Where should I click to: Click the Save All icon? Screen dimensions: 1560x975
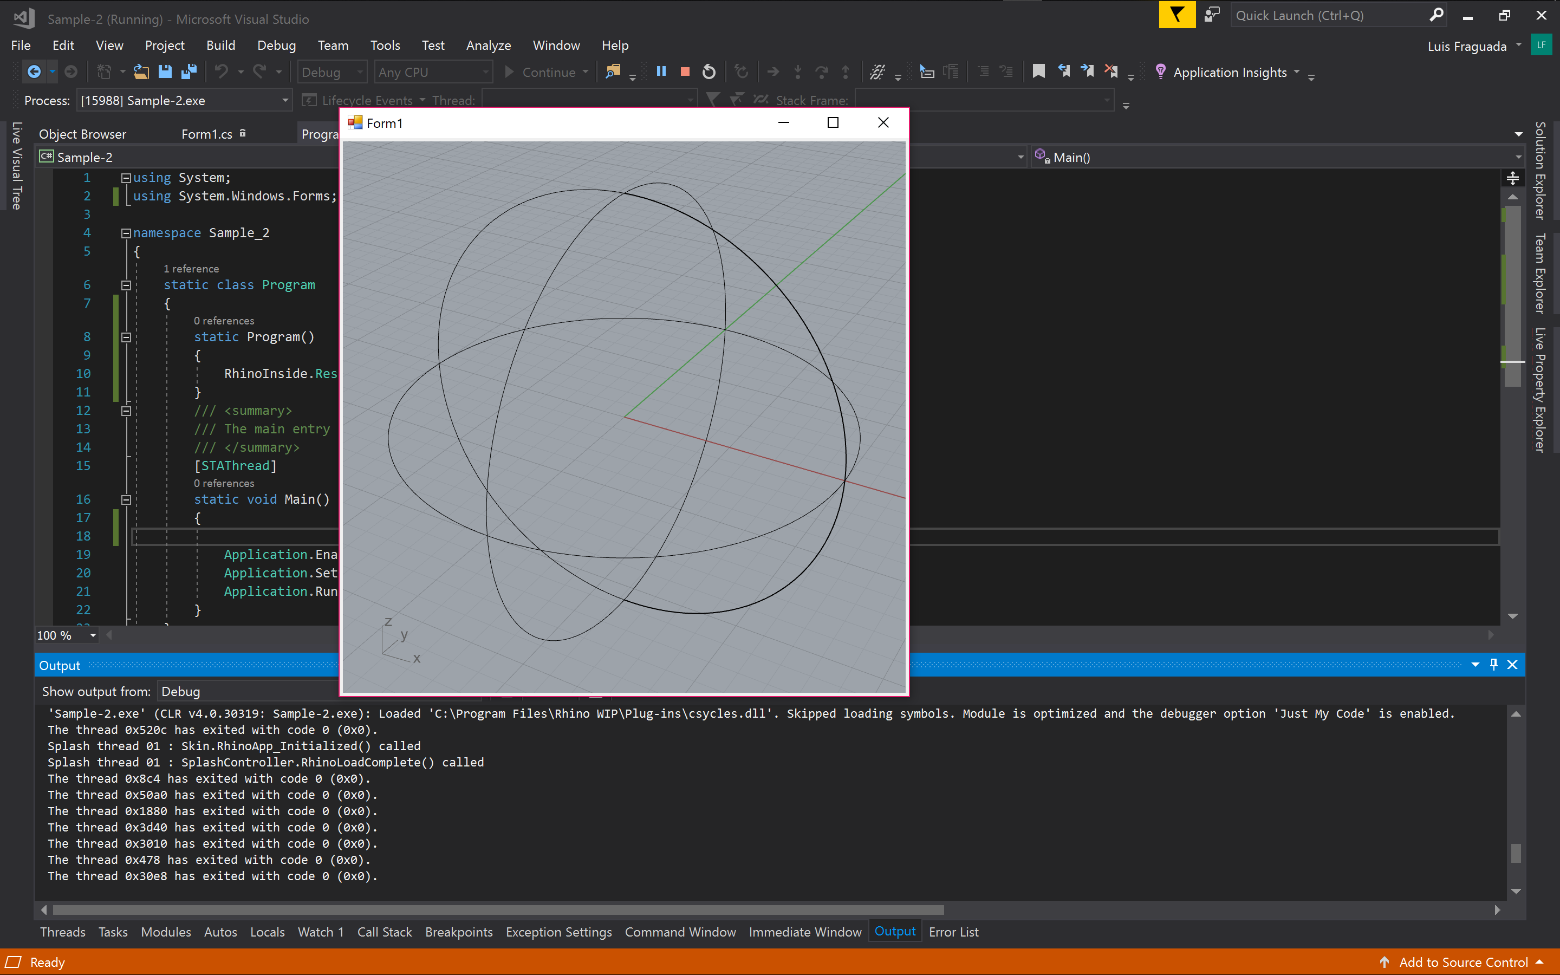tap(189, 71)
